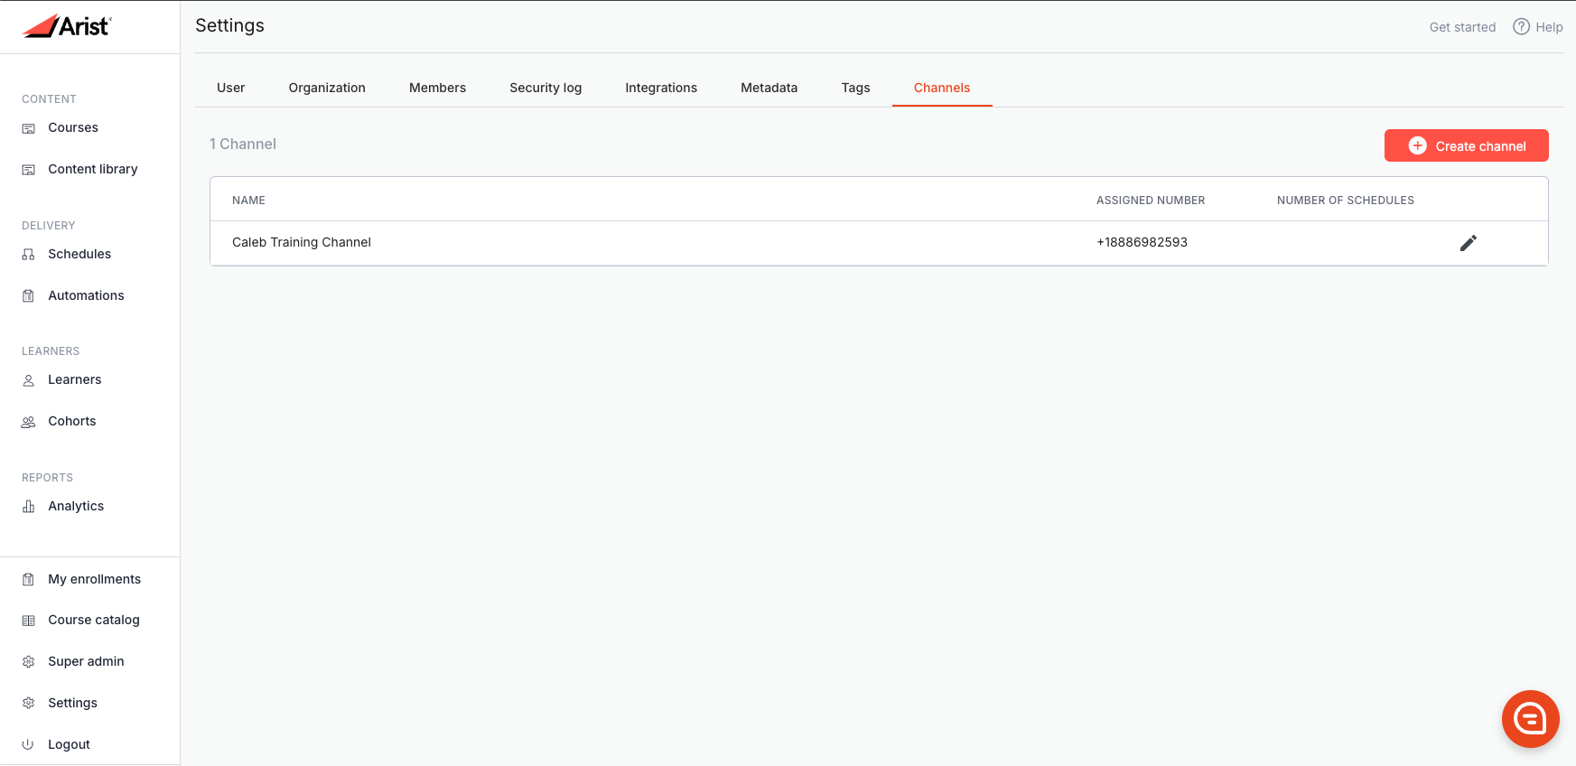Edit Caleb Training Channel with pencil icon
Image resolution: width=1576 pixels, height=766 pixels.
(x=1469, y=243)
